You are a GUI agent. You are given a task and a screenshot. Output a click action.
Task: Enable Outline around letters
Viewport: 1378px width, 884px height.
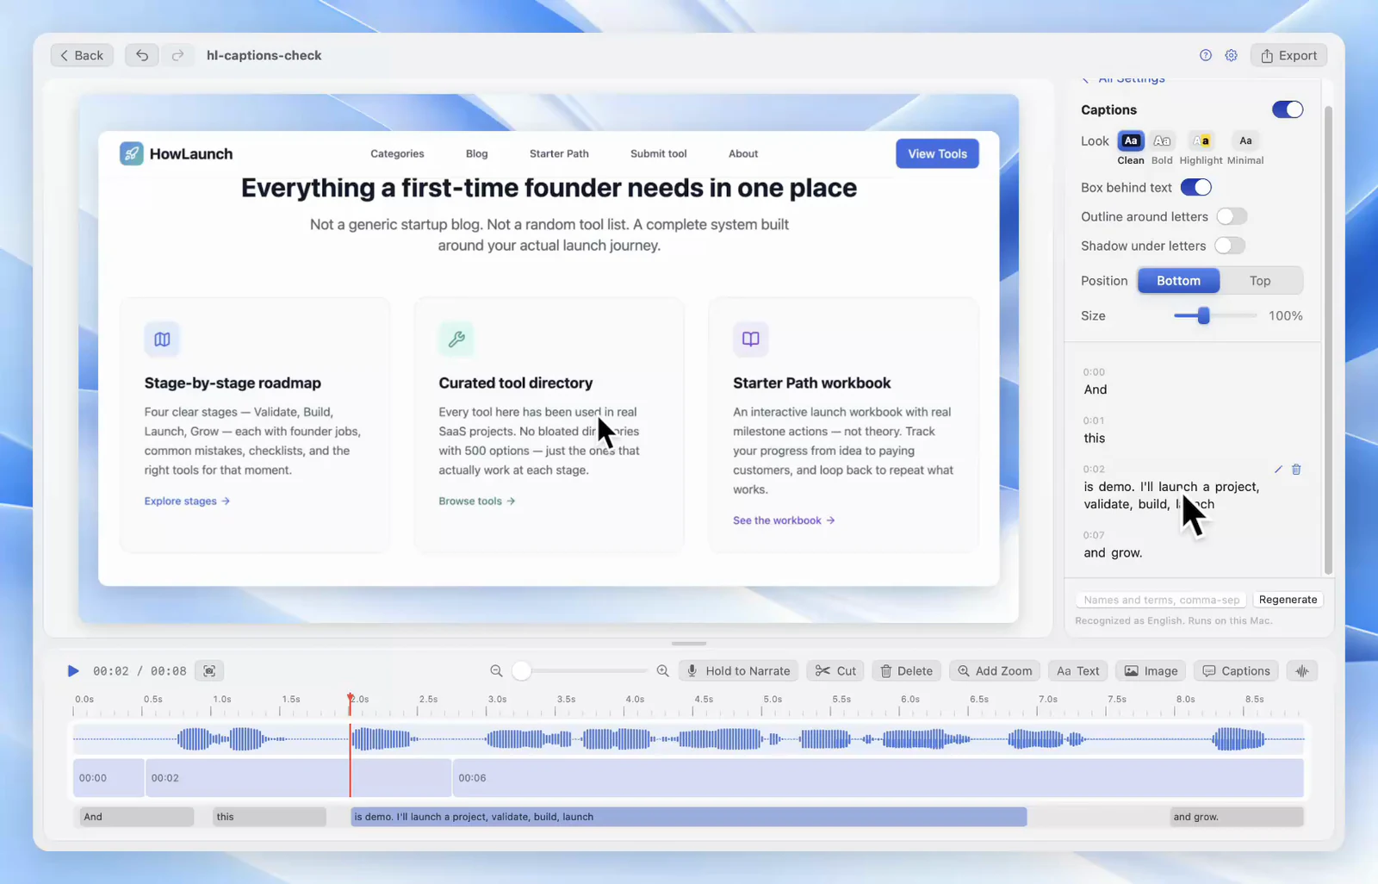1232,216
